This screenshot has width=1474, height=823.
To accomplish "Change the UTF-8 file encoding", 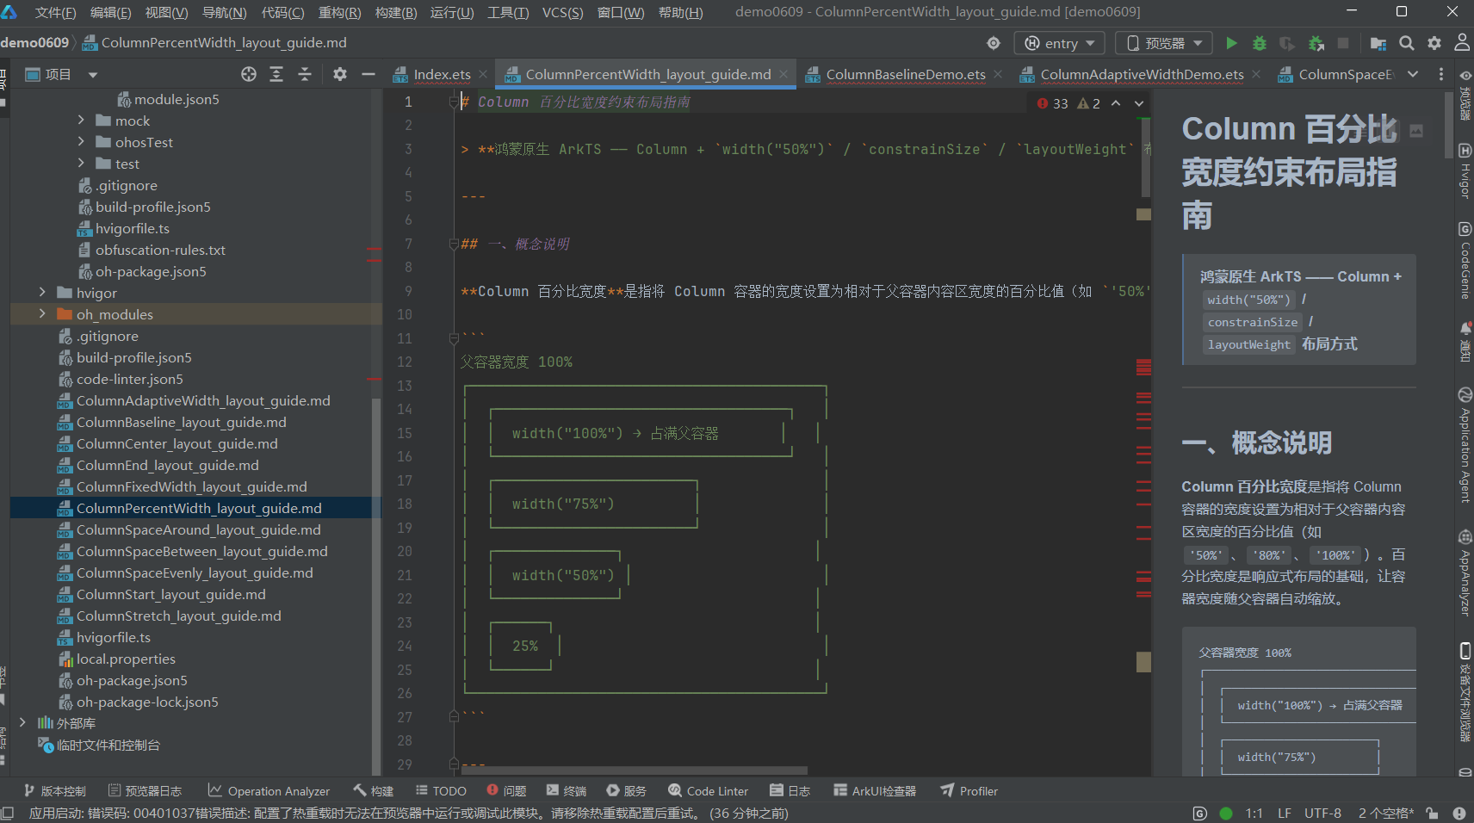I will coord(1322,814).
